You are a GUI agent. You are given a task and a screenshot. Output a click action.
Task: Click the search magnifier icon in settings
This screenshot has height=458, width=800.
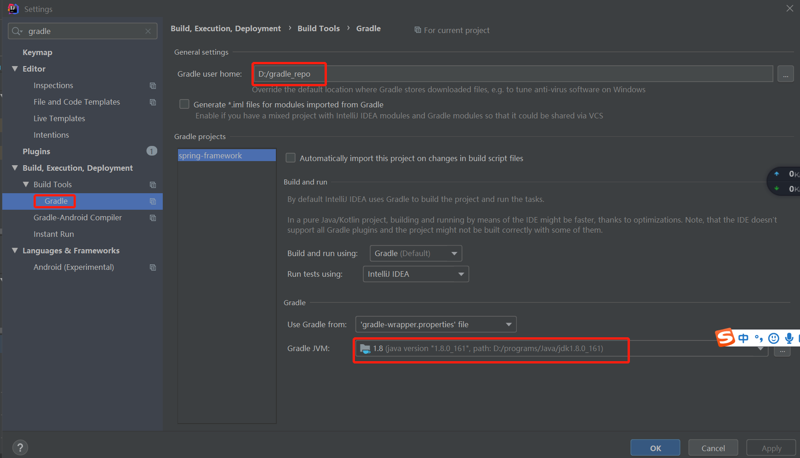tap(17, 31)
